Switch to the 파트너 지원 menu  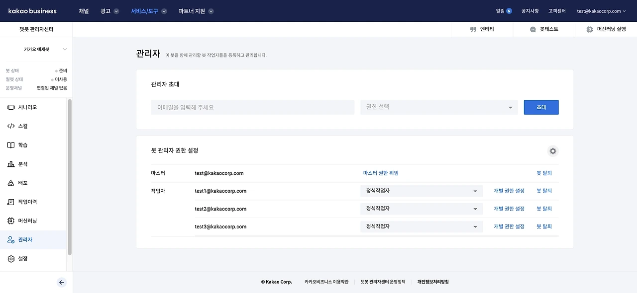[192, 11]
